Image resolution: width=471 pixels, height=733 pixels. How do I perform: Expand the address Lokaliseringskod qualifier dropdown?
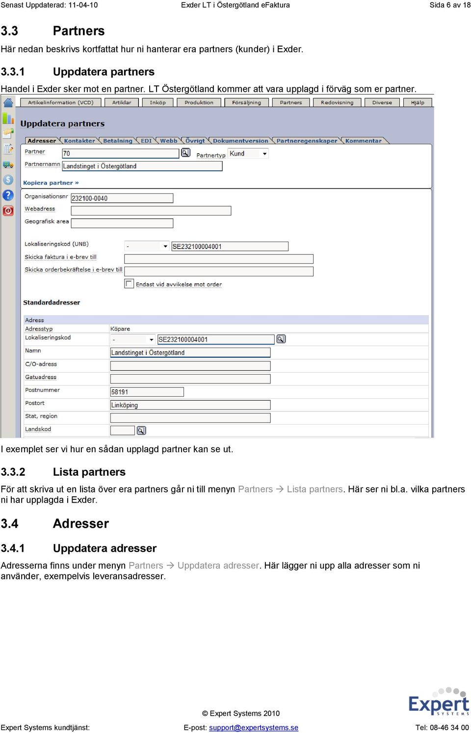133,339
